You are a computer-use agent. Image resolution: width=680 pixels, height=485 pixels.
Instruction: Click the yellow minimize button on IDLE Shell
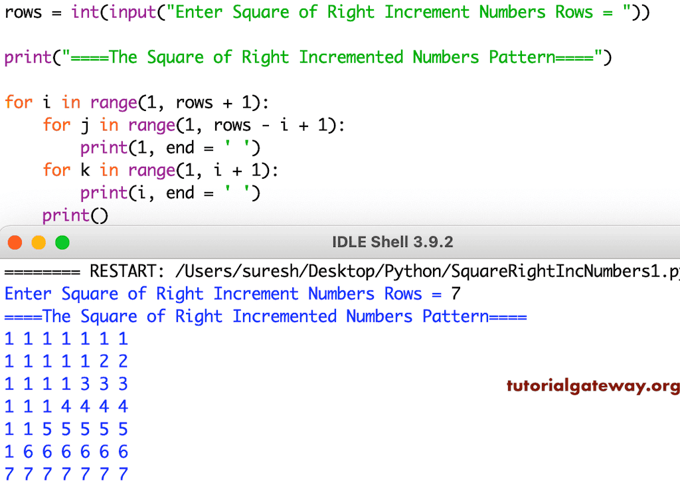point(38,242)
